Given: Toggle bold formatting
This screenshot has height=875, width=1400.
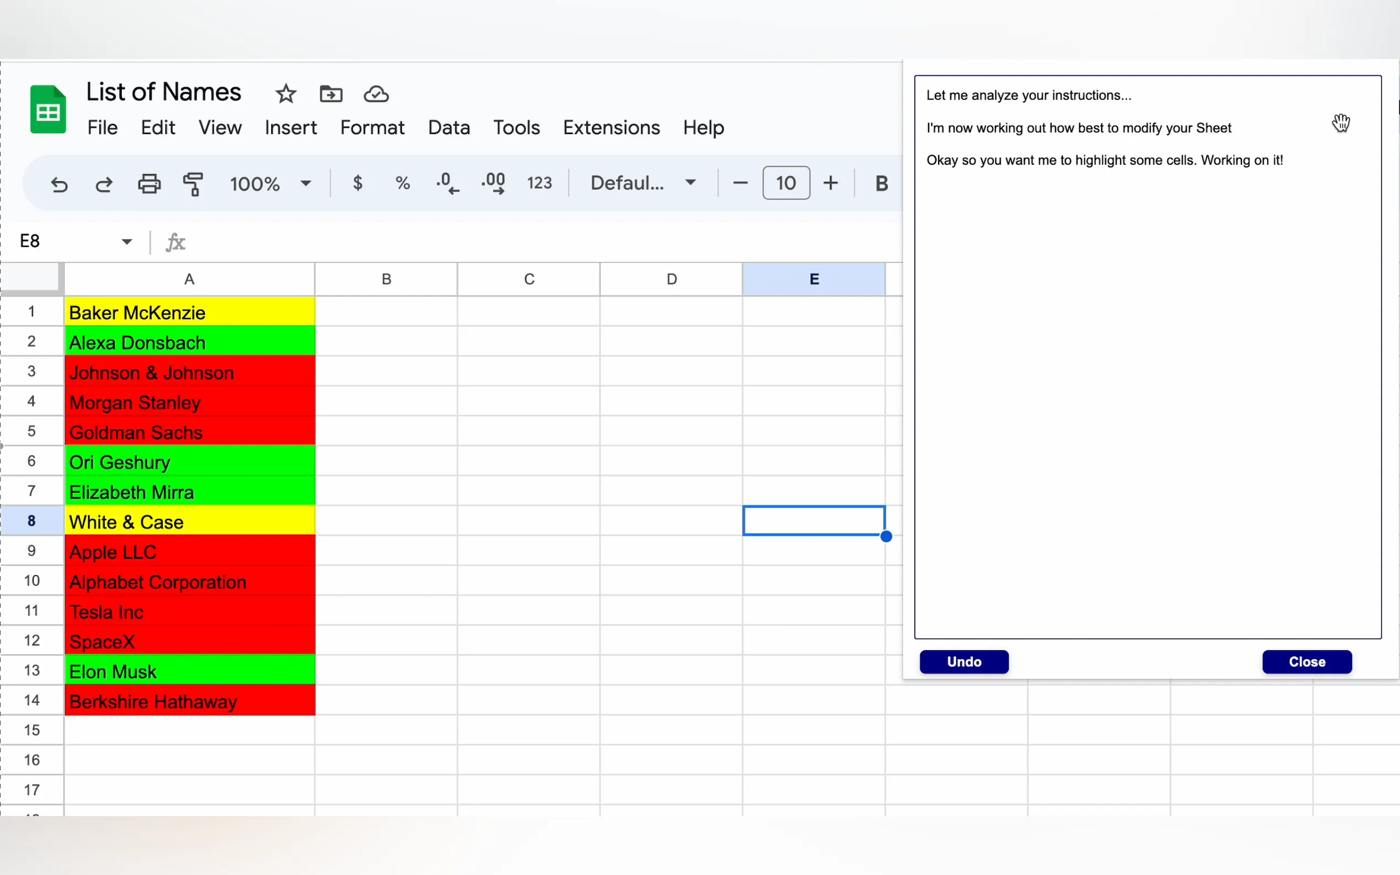Looking at the screenshot, I should pos(881,183).
